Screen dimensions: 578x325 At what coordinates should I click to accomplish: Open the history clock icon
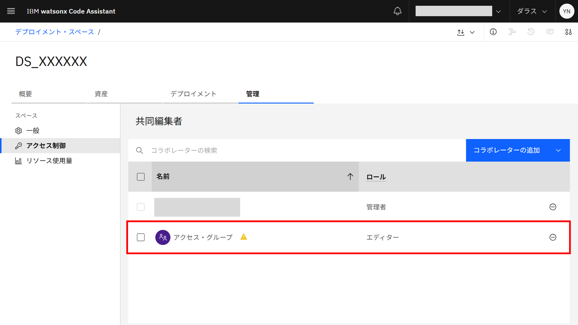pos(531,32)
